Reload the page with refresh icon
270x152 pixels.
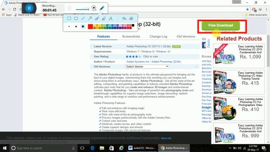tap(14, 9)
